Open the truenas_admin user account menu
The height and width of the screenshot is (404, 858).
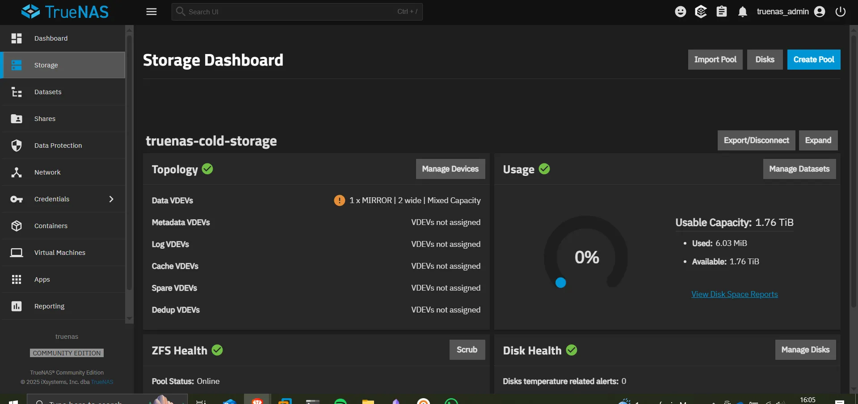point(791,12)
